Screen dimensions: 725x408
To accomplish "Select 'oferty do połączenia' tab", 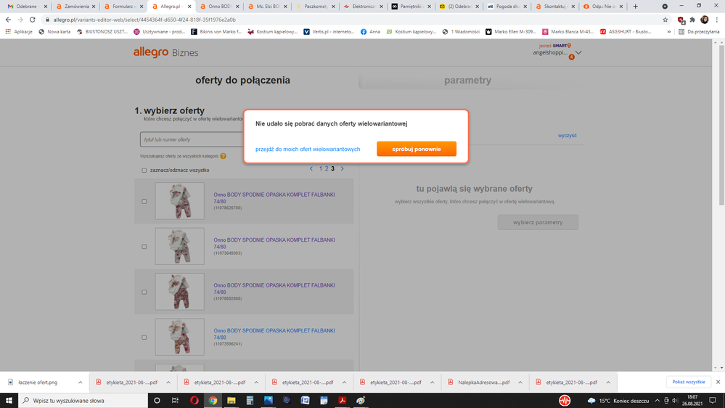I will (x=242, y=80).
